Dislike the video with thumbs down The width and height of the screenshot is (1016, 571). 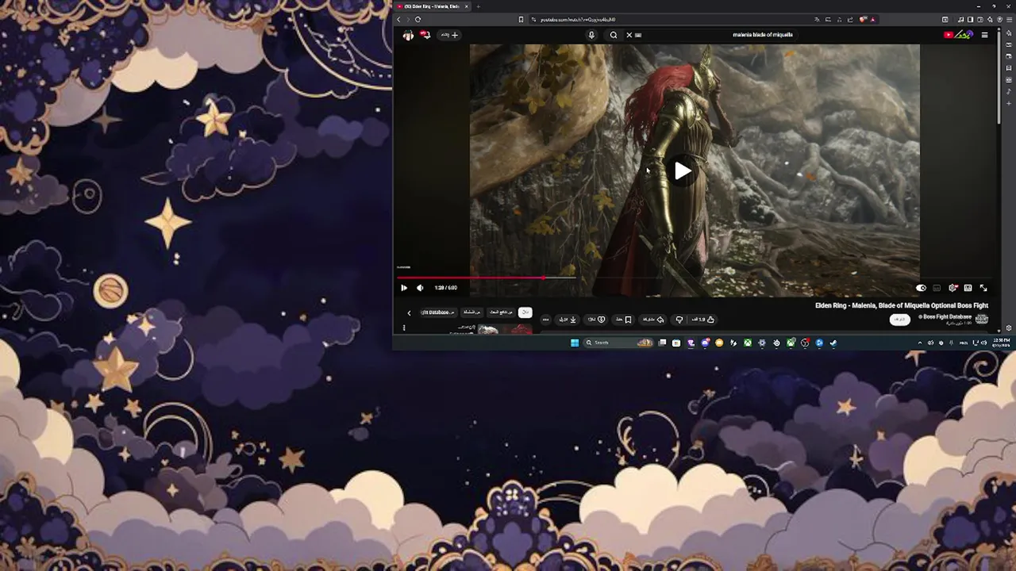point(679,320)
